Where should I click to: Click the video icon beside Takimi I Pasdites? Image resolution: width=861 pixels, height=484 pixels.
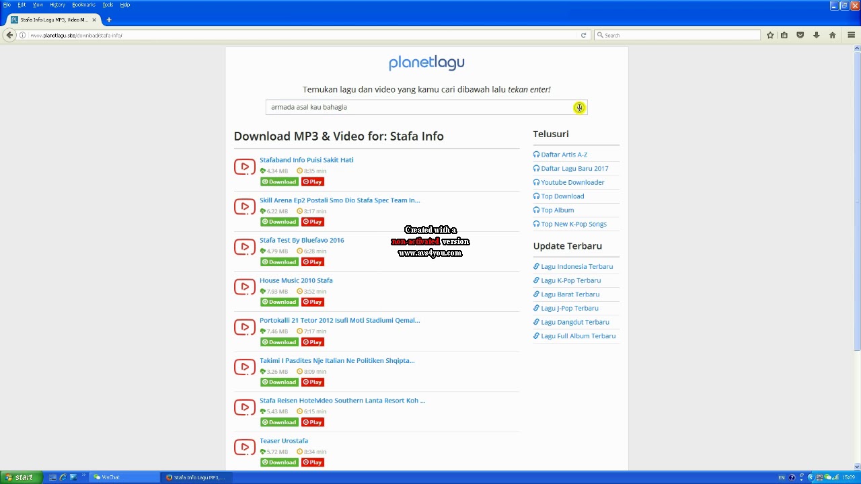click(245, 367)
